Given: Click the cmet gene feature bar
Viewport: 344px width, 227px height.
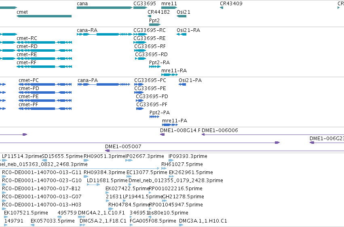Looking at the screenshot, I should click(44, 16).
